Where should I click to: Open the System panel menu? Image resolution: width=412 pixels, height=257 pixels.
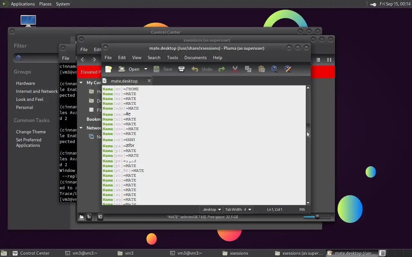coord(63,4)
